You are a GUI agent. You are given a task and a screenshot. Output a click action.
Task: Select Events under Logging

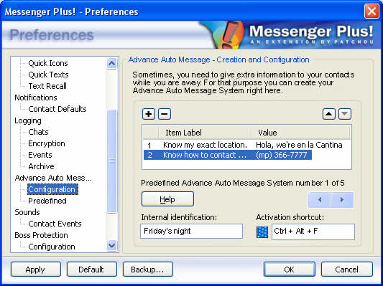coord(40,155)
